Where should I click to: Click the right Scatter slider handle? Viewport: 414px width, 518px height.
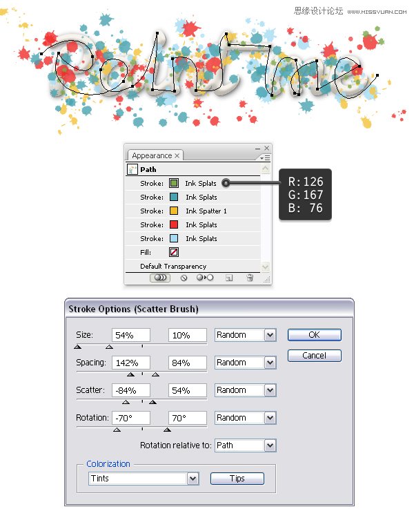point(152,402)
